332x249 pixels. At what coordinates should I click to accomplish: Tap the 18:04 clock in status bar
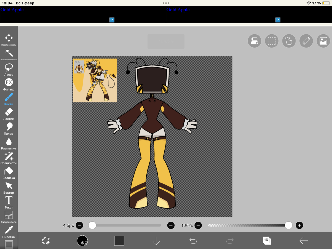pos(7,3)
